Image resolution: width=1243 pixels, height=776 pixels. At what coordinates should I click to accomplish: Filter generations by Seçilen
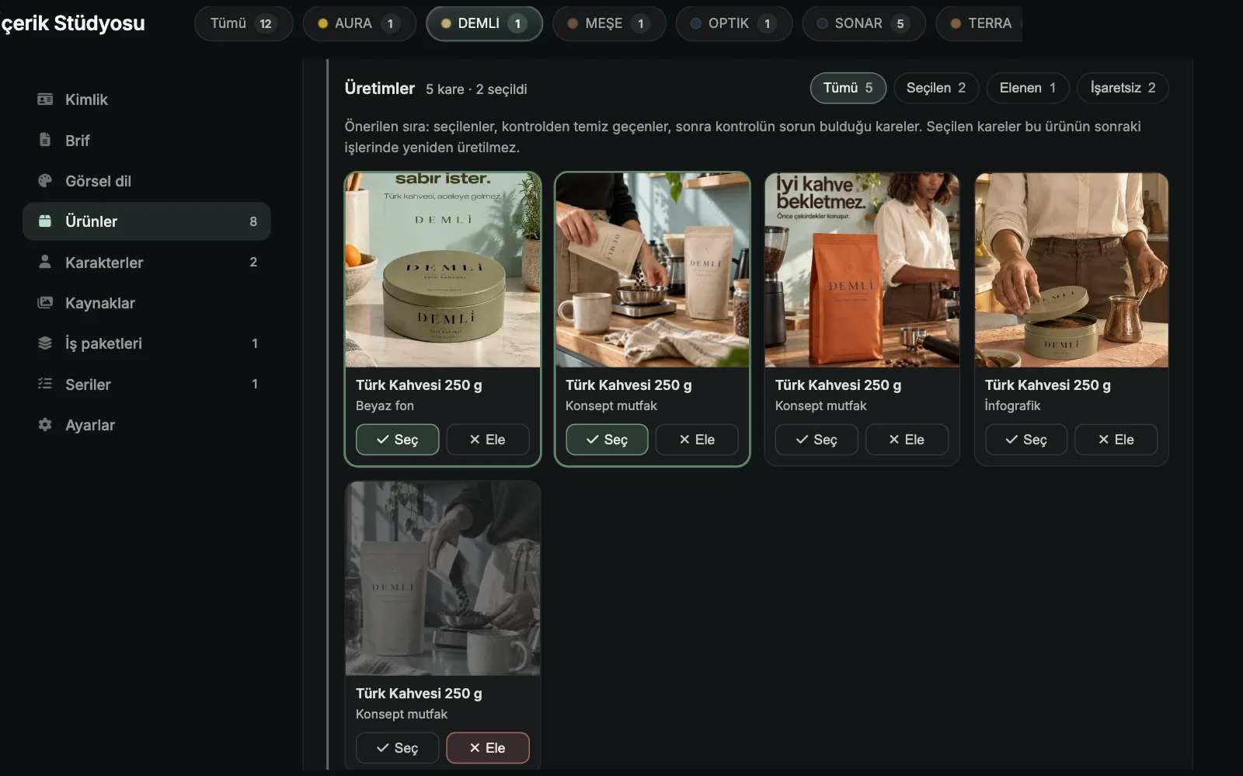click(936, 88)
